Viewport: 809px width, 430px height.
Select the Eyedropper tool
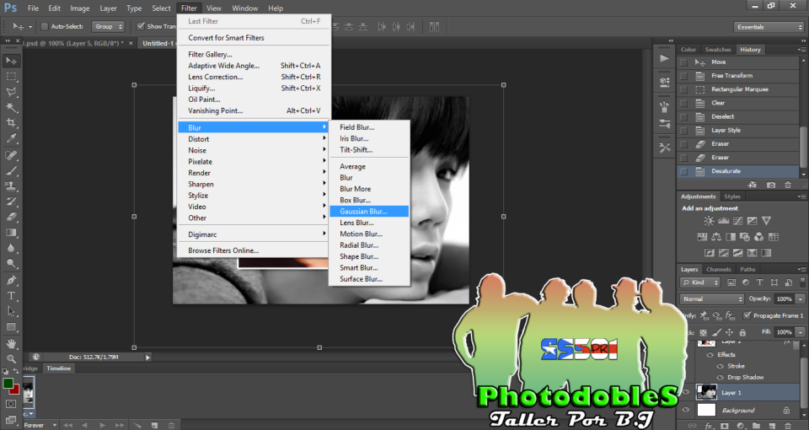pos(11,138)
